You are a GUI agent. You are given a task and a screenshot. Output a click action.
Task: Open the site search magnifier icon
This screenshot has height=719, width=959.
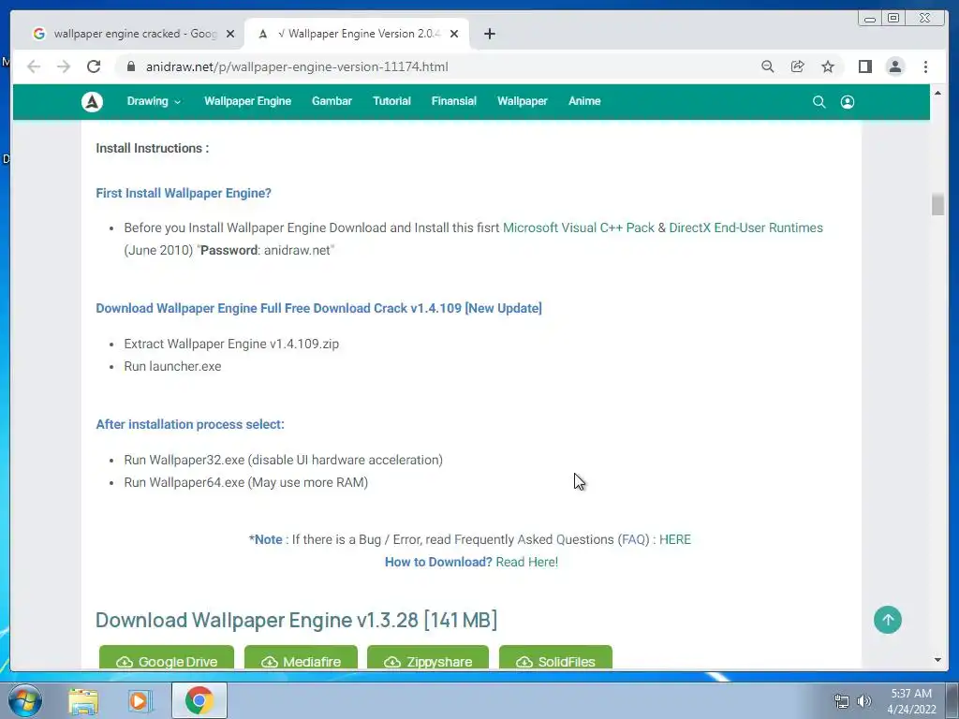pyautogui.click(x=819, y=102)
